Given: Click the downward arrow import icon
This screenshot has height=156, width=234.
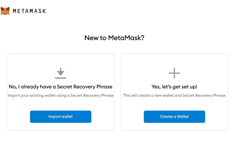Looking at the screenshot, I should [61, 72].
